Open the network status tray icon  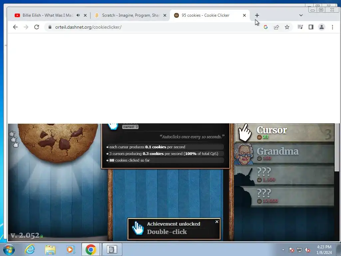click(x=299, y=250)
